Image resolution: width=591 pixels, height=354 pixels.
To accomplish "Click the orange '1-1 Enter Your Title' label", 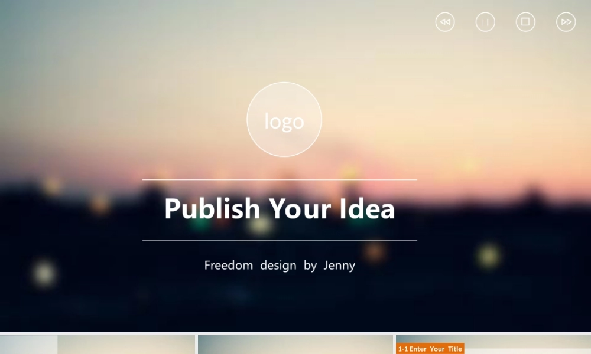I will [x=430, y=349].
